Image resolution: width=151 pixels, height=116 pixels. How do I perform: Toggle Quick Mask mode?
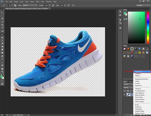[x=2, y=81]
